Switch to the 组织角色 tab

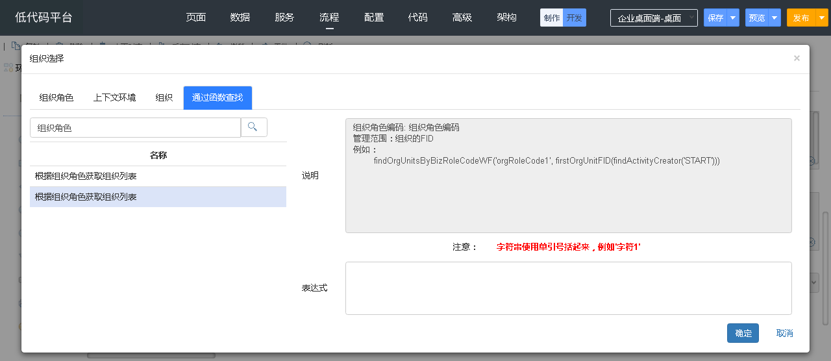click(x=56, y=98)
